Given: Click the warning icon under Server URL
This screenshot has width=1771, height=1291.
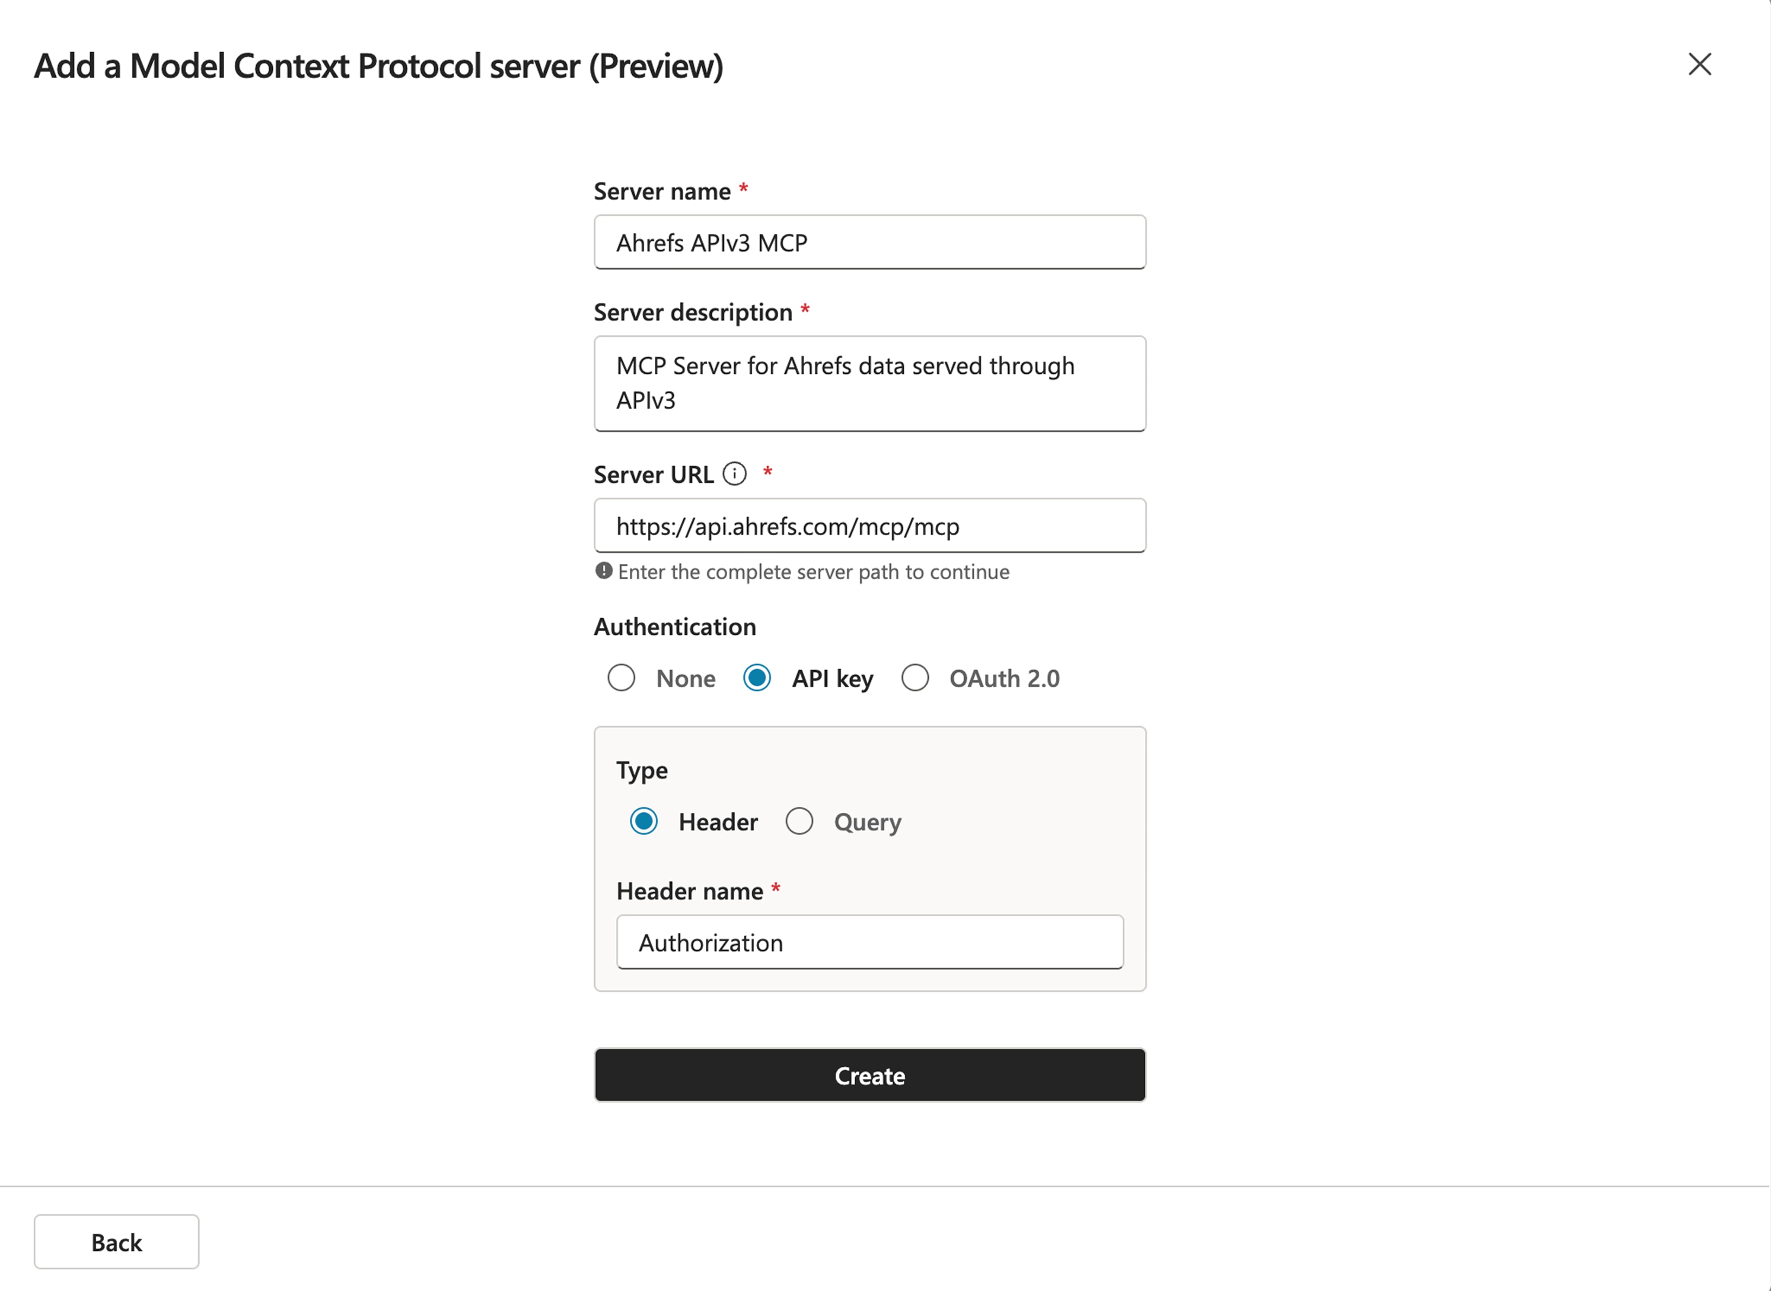Looking at the screenshot, I should pyautogui.click(x=603, y=570).
